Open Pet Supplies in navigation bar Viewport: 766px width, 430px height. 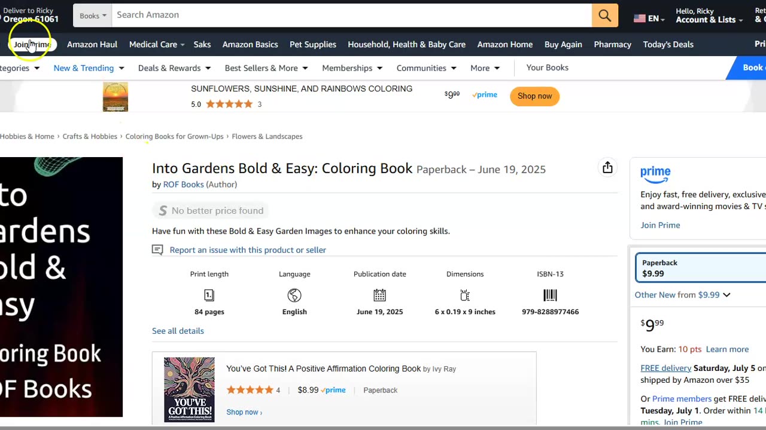coord(313,44)
